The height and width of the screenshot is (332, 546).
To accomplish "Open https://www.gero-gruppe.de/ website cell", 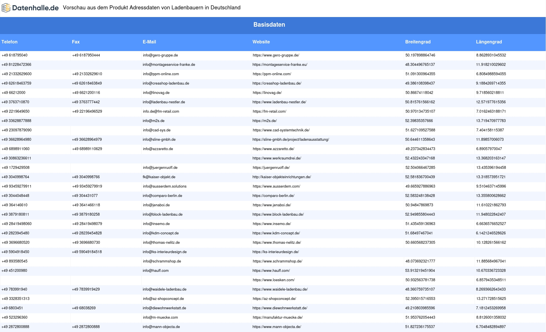I will (x=276, y=55).
